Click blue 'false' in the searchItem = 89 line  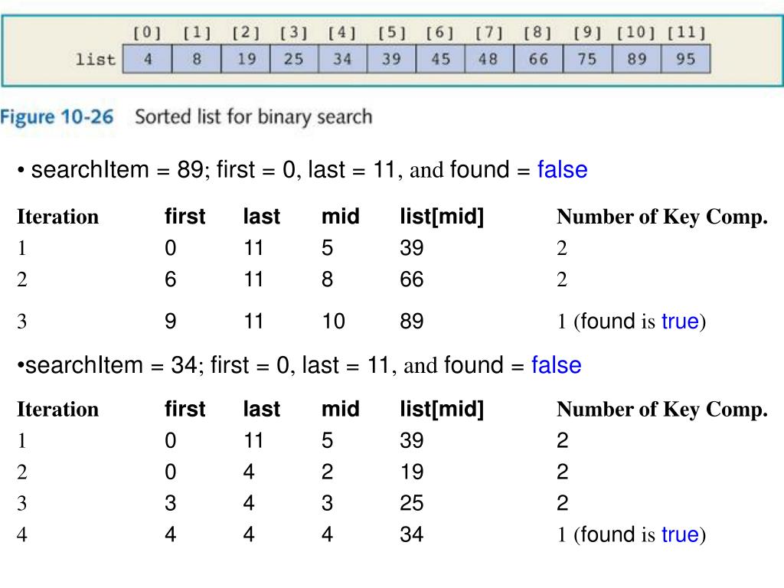point(563,169)
